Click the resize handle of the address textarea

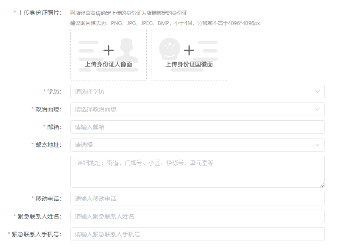click(x=322, y=185)
